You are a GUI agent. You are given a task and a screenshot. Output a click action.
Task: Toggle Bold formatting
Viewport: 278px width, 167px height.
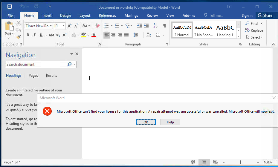point(28,35)
